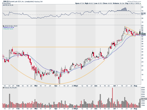Click the High price value in the header
The width and height of the screenshot is (147, 110).
(x=91, y=3)
